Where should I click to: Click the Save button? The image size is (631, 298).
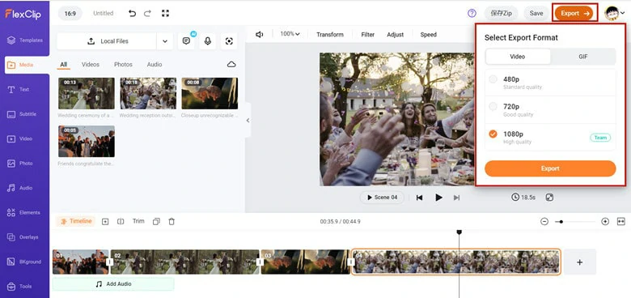pos(536,13)
